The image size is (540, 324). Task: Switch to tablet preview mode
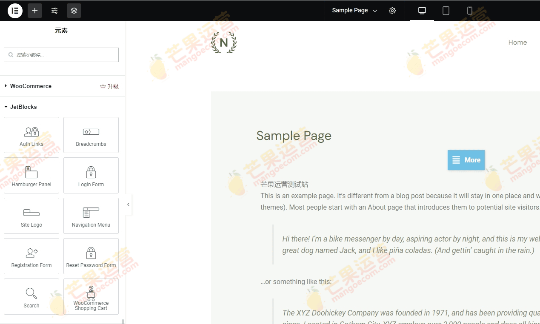(x=446, y=11)
